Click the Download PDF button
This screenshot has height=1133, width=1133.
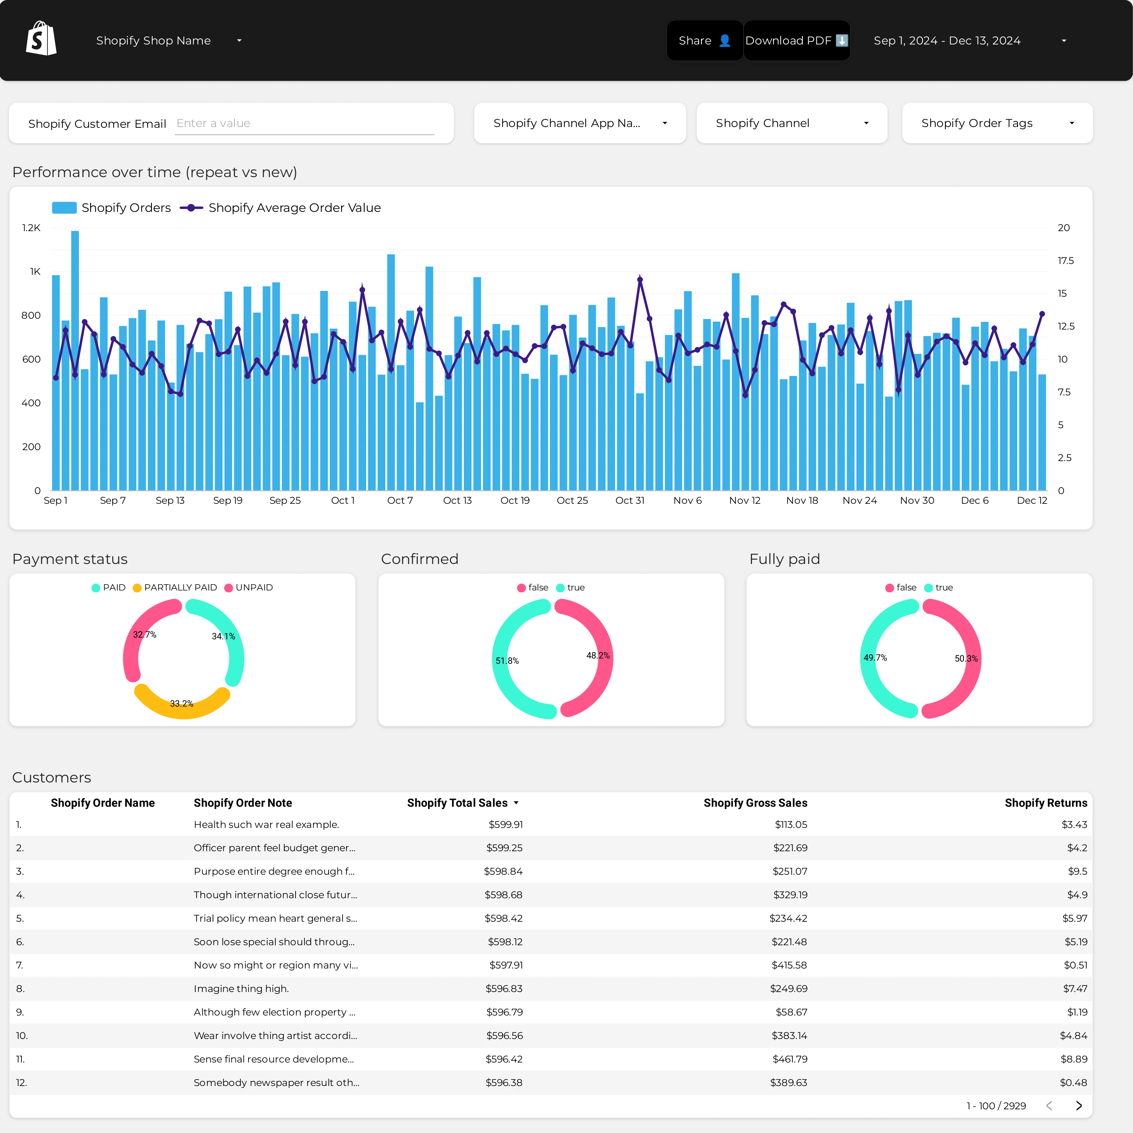pos(796,40)
